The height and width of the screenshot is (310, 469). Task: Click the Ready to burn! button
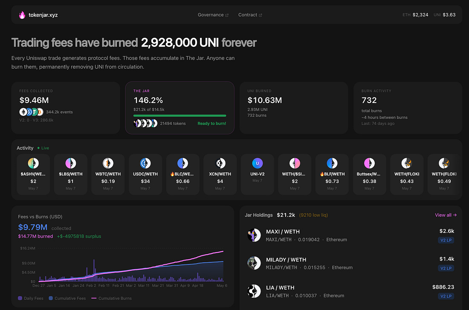(x=212, y=123)
